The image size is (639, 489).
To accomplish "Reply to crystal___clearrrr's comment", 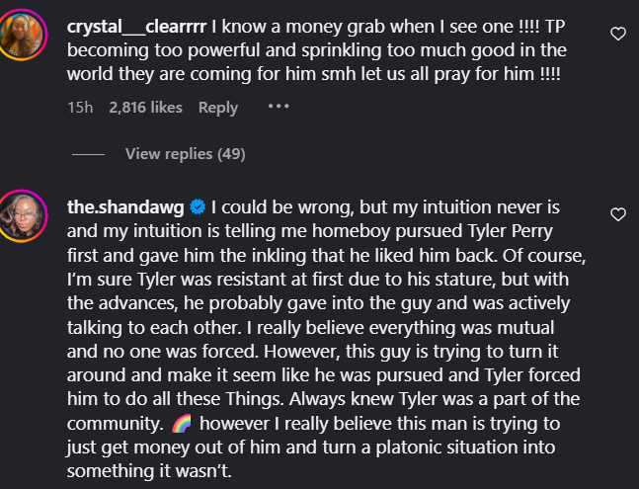I will (x=218, y=108).
